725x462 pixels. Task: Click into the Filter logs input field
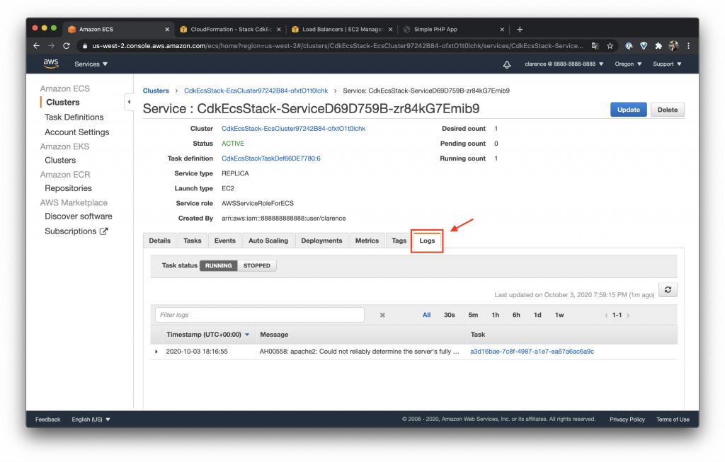[259, 315]
